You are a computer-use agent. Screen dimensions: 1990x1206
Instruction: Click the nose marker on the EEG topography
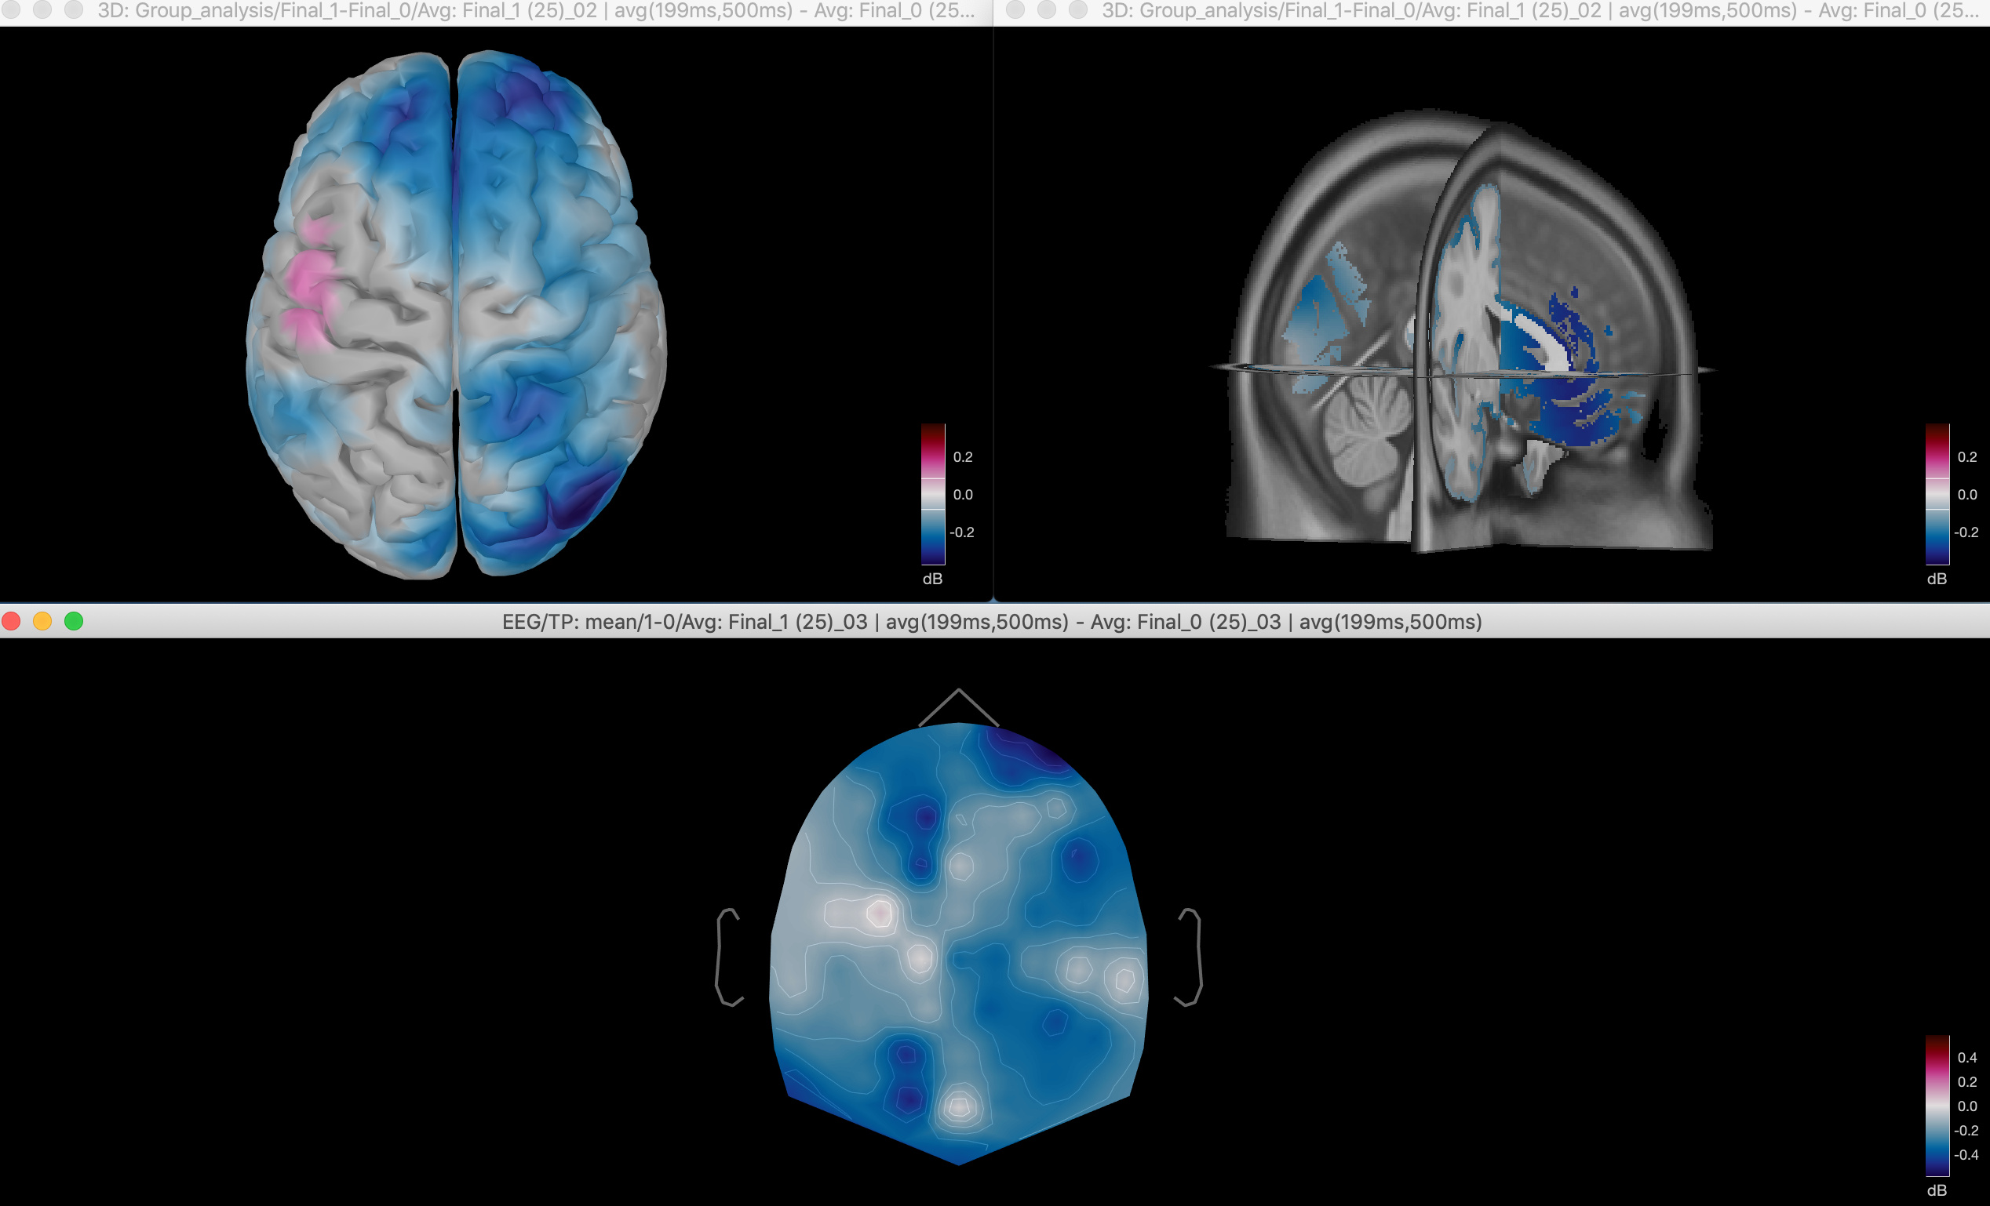click(959, 707)
